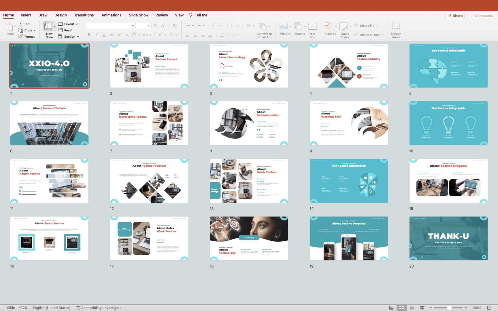Expand the Layout dropdown
The width and height of the screenshot is (498, 311).
[68, 24]
